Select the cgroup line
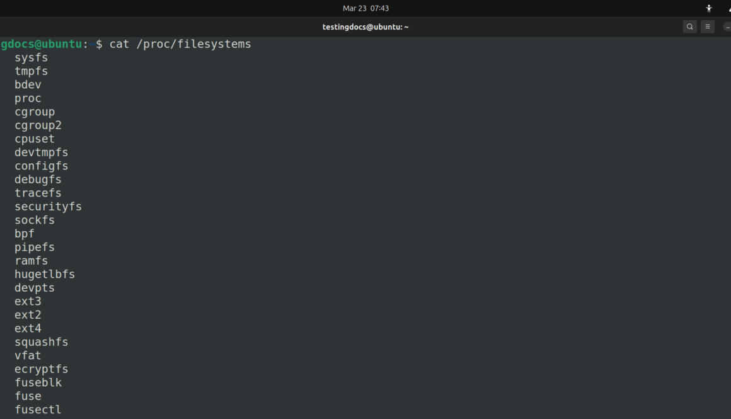Screen dimensions: 731x419 pos(35,112)
